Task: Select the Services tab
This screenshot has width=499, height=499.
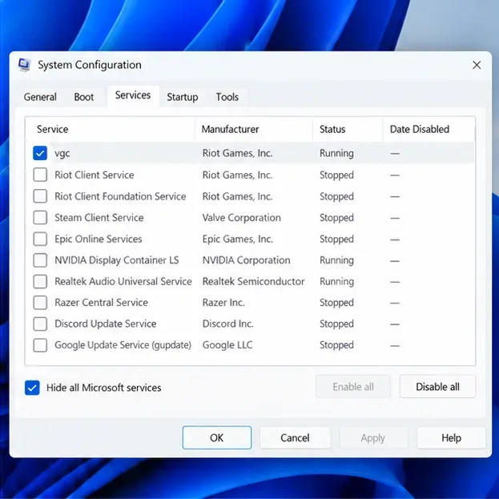Action: pyautogui.click(x=133, y=95)
